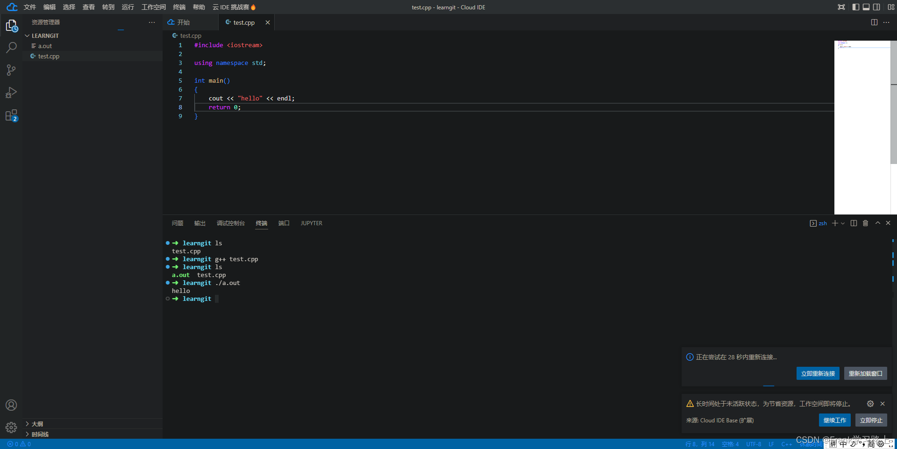Toggle primary sidebar visibility
The image size is (897, 449).
coord(855,7)
